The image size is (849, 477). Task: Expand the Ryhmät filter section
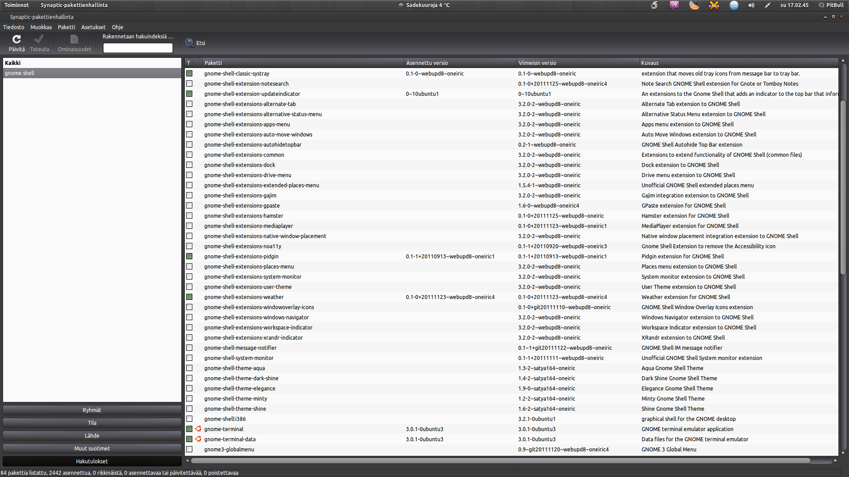click(92, 410)
